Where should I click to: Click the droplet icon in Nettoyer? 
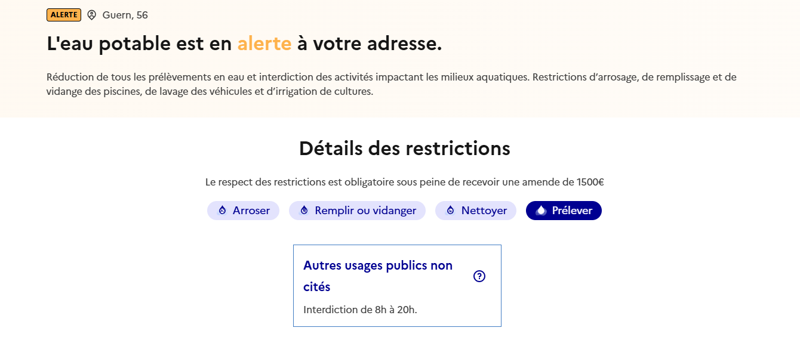click(450, 211)
